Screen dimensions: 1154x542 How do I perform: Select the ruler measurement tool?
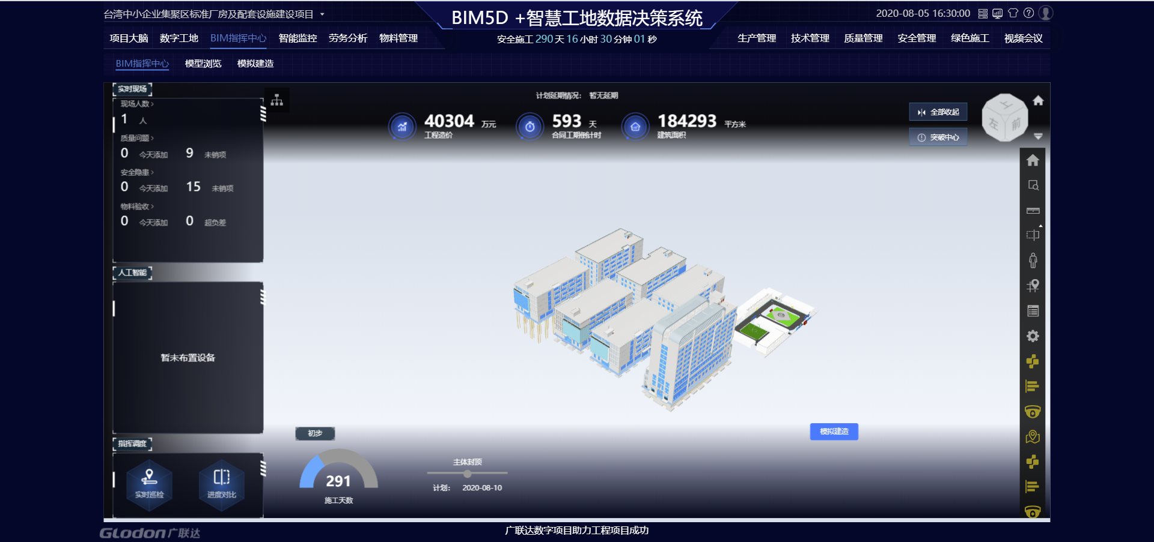click(x=1033, y=211)
